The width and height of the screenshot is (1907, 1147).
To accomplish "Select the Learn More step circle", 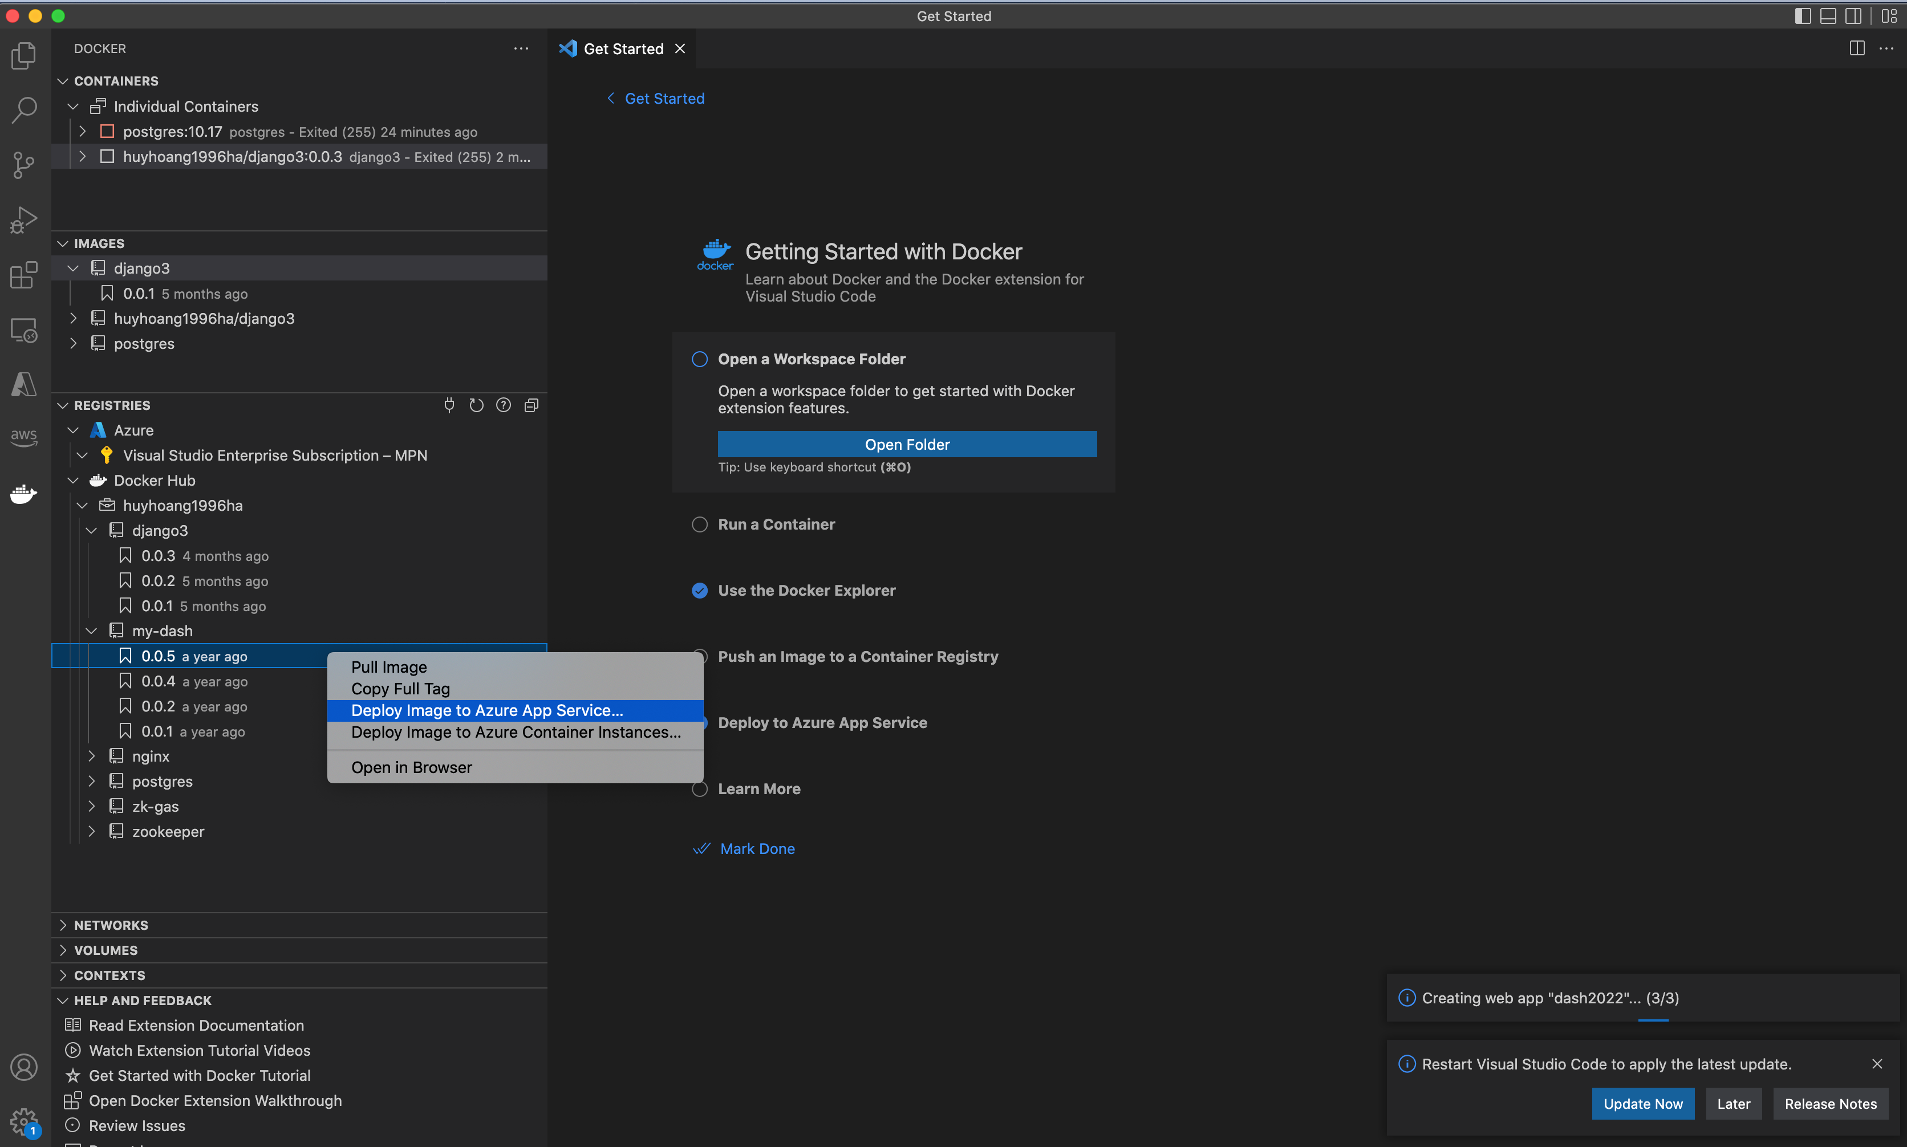I will 700,789.
